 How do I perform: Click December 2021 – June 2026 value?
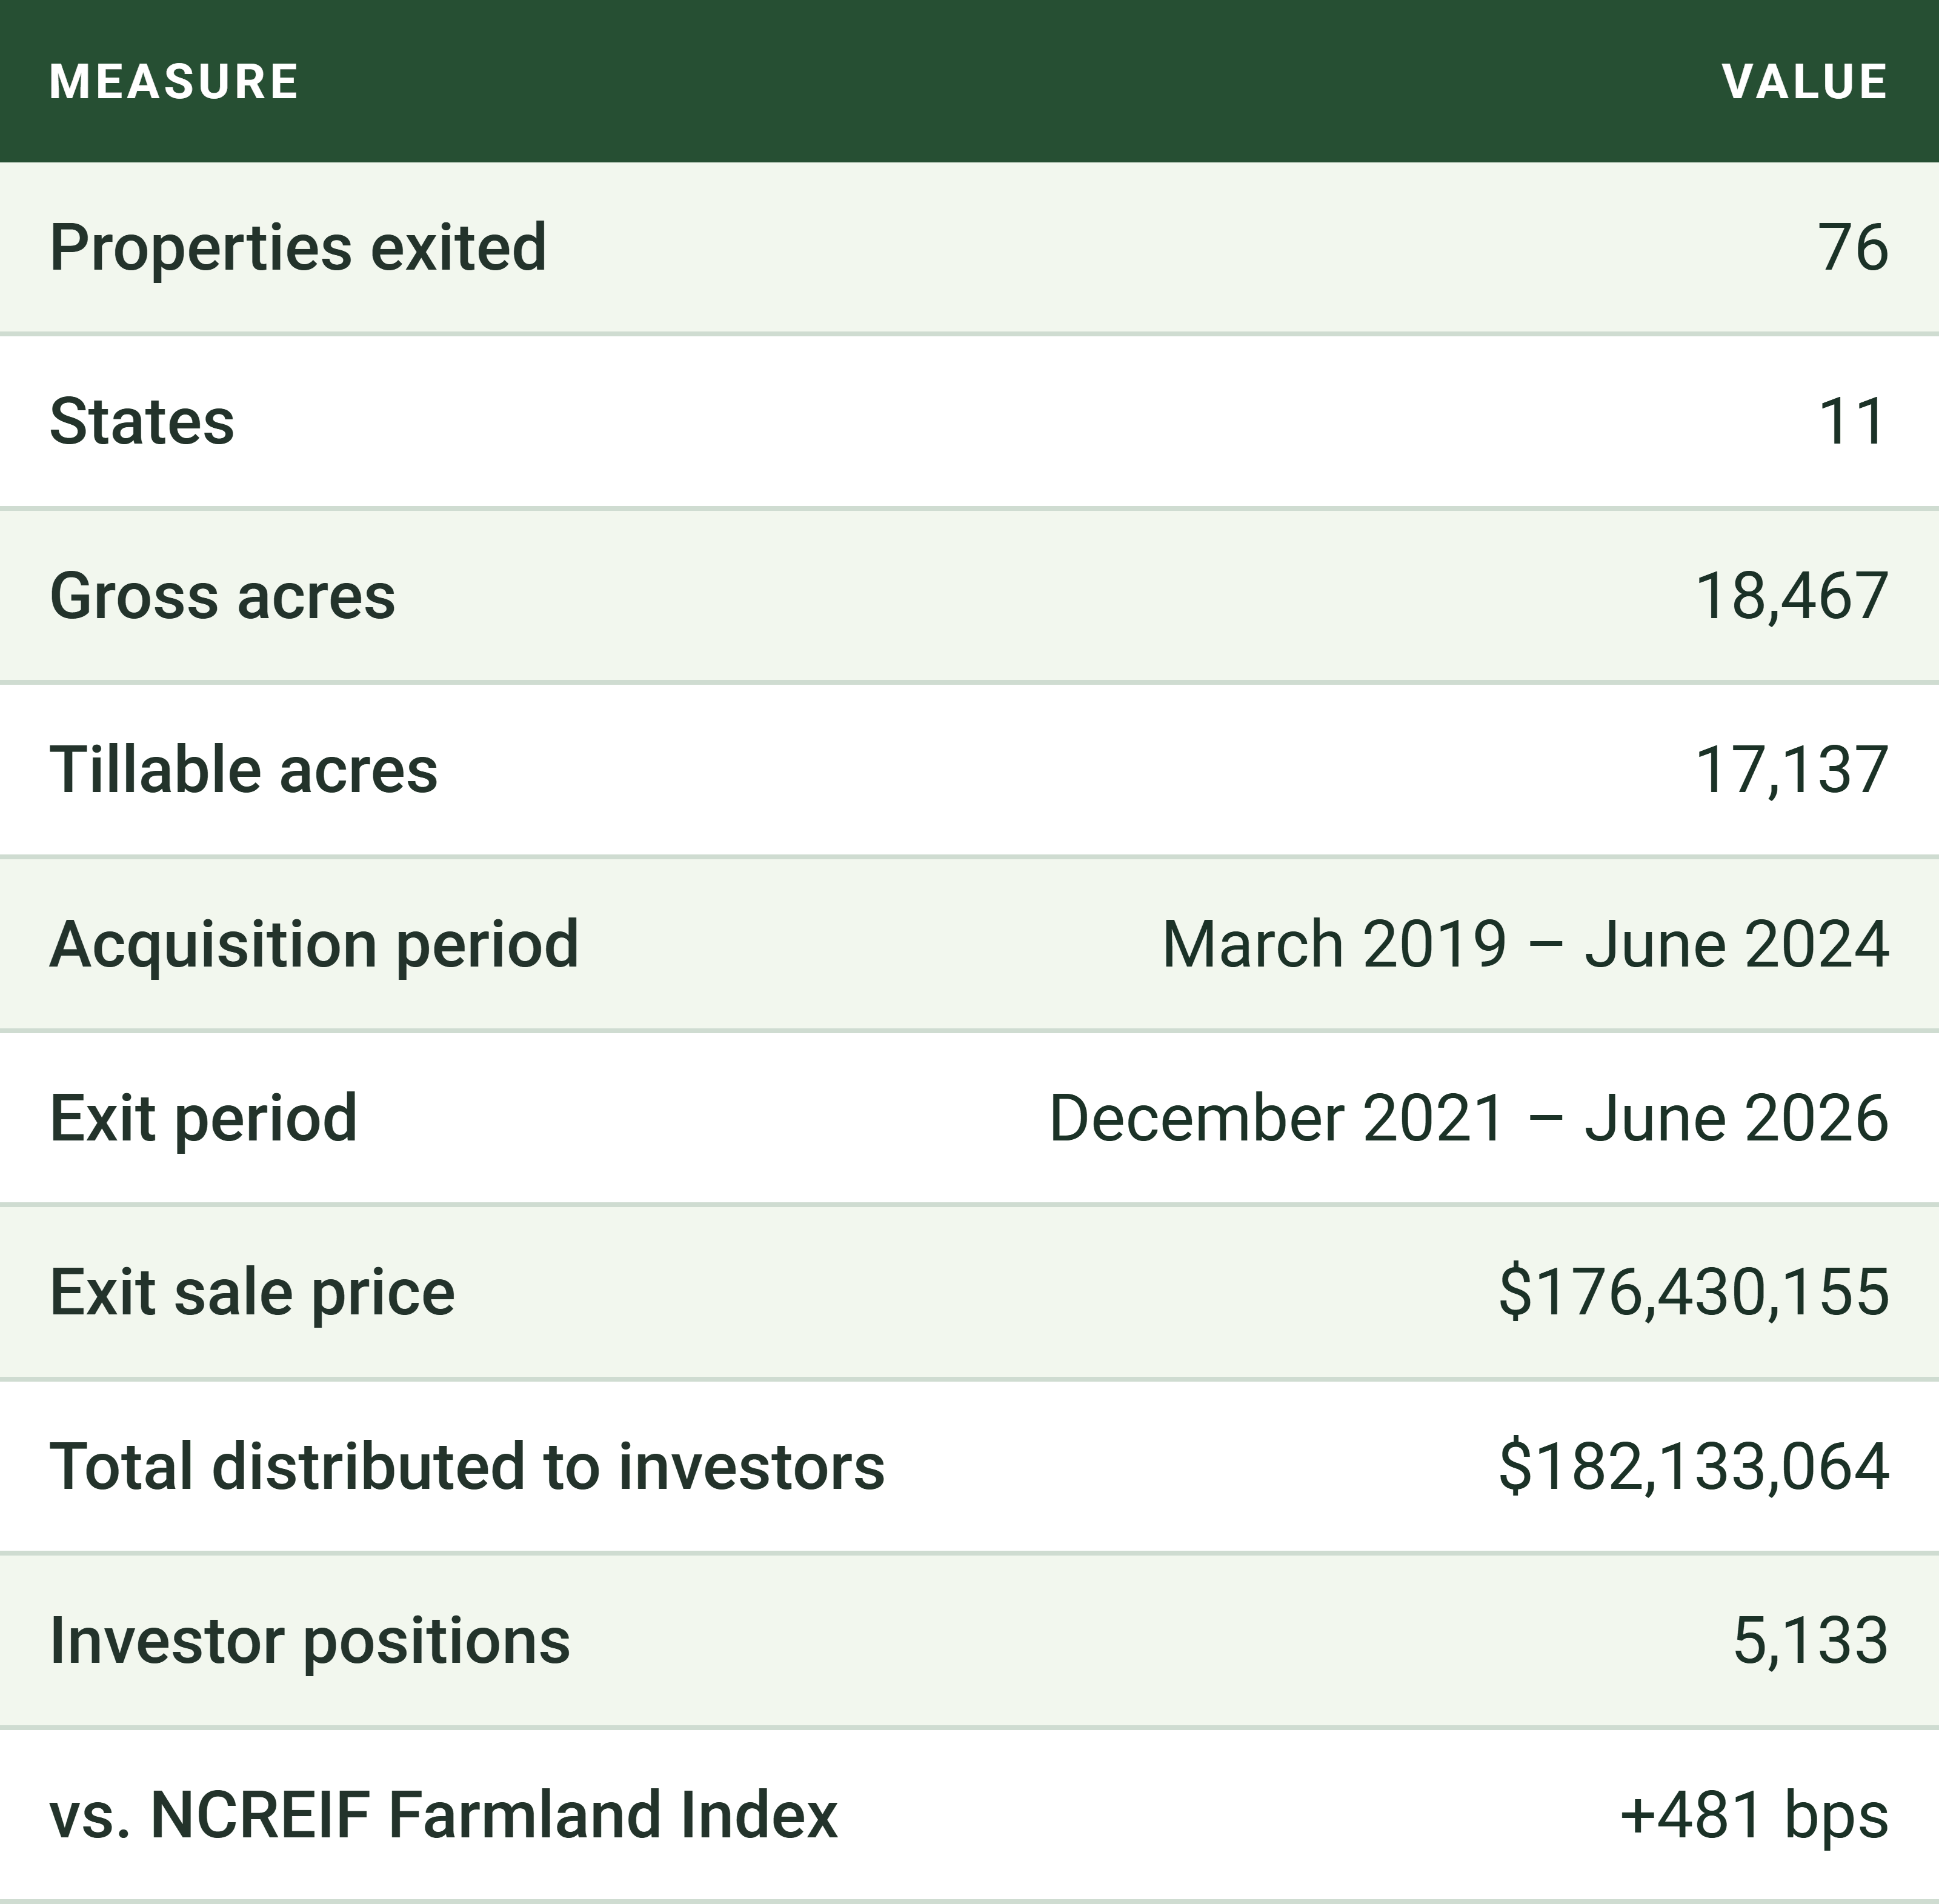tap(1469, 1119)
